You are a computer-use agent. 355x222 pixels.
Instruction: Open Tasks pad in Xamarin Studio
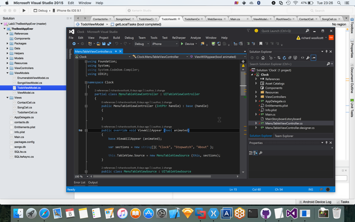pyautogui.click(x=343, y=202)
